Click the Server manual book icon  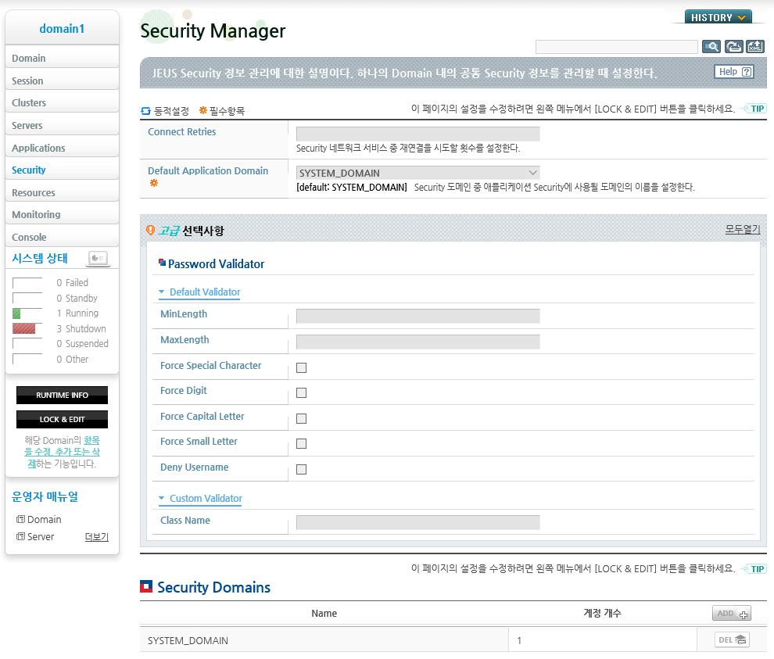coord(21,536)
